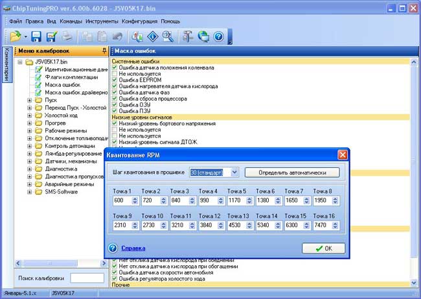
Task: Click the help icon beside Справка
Action: [x=113, y=248]
